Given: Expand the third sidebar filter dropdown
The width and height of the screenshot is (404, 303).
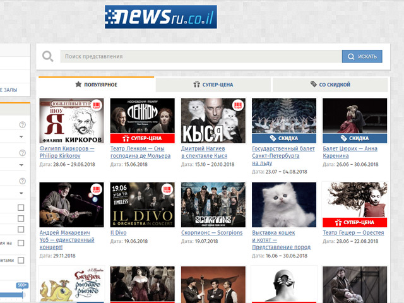Looking at the screenshot, I should [21, 193].
